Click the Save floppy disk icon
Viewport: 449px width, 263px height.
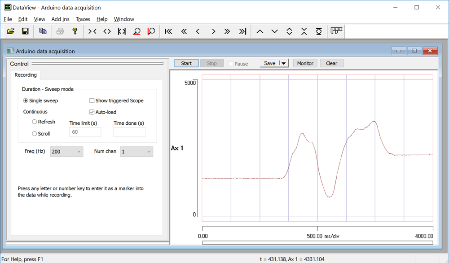[25, 31]
